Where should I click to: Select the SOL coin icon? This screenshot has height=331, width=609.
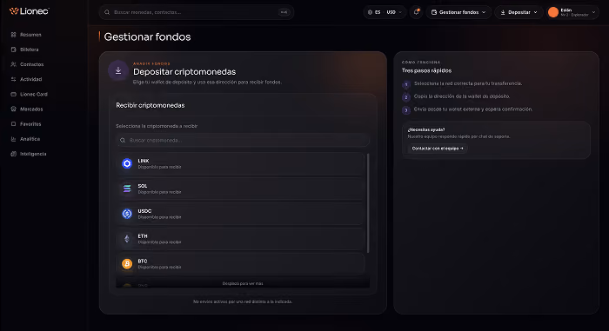coord(127,189)
